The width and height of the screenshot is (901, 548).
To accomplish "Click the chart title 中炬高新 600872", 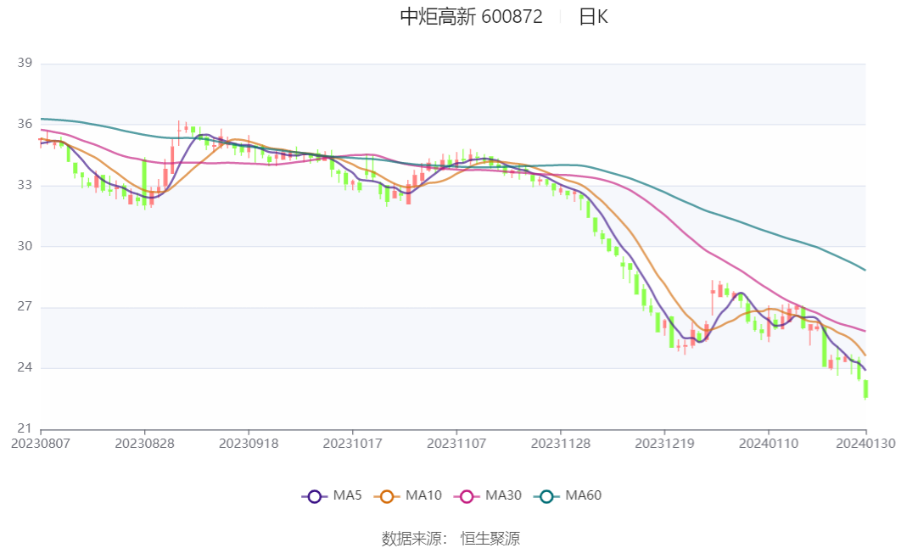I will click(x=471, y=17).
